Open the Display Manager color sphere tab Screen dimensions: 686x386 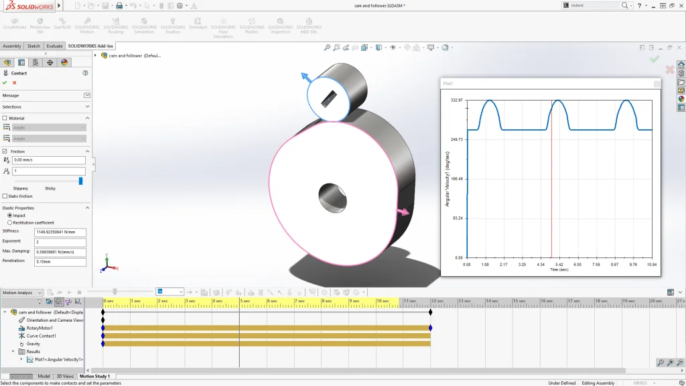(64, 62)
